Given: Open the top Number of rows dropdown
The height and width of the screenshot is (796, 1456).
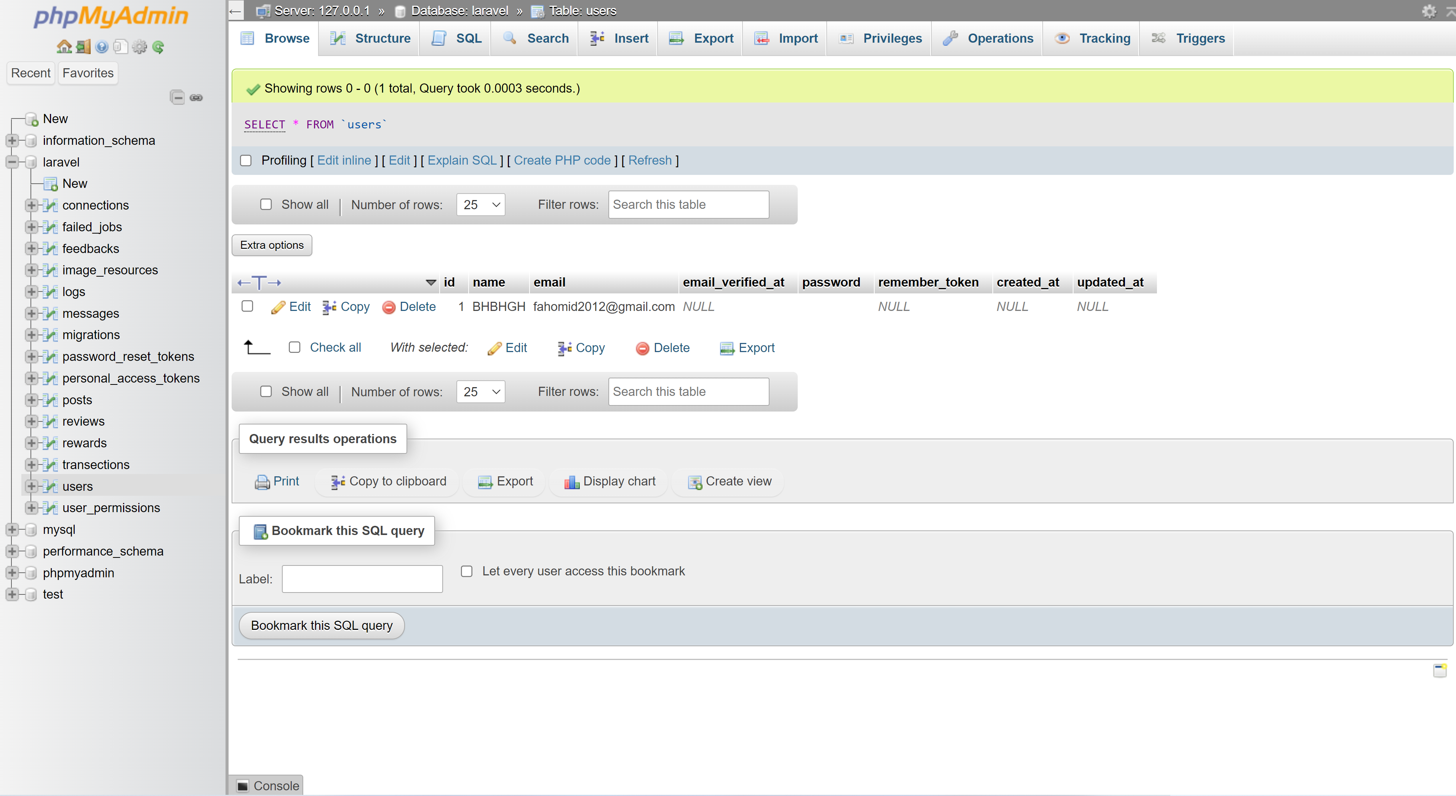Looking at the screenshot, I should 480,205.
